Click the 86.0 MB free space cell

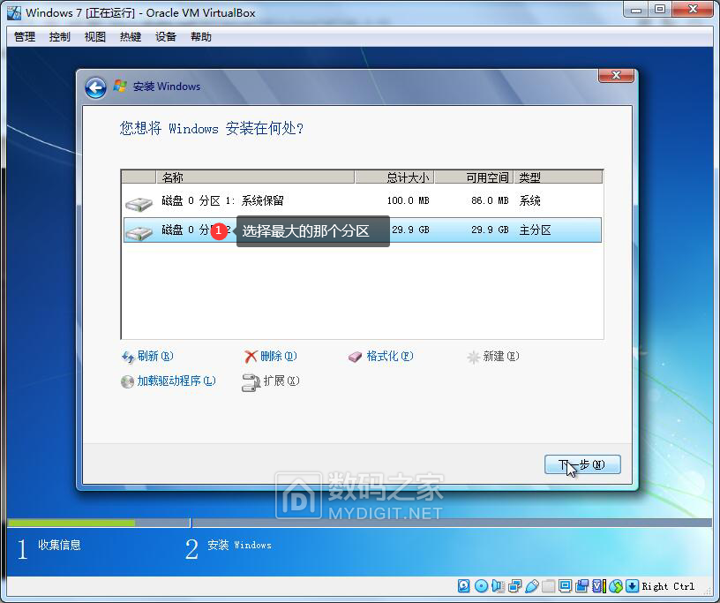click(x=490, y=200)
